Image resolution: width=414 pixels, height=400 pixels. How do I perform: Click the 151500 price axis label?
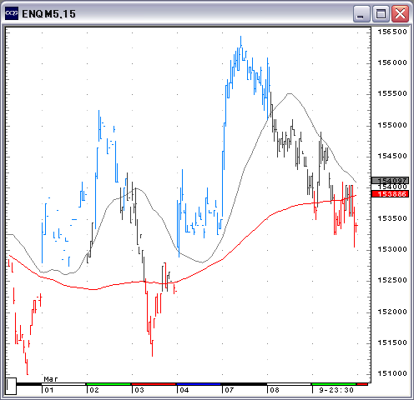(392, 342)
